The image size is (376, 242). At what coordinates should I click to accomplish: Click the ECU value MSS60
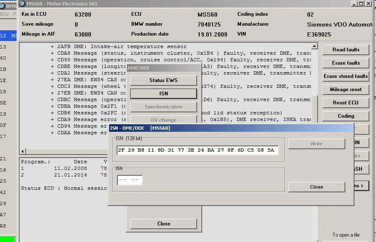[208, 15]
